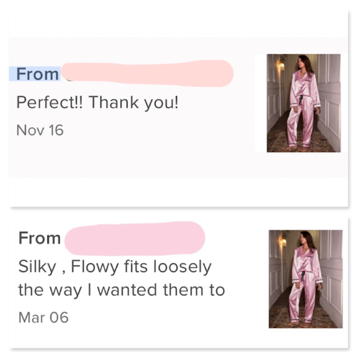
Task: Click the highlighted "From" label in top review
Action: (37, 74)
